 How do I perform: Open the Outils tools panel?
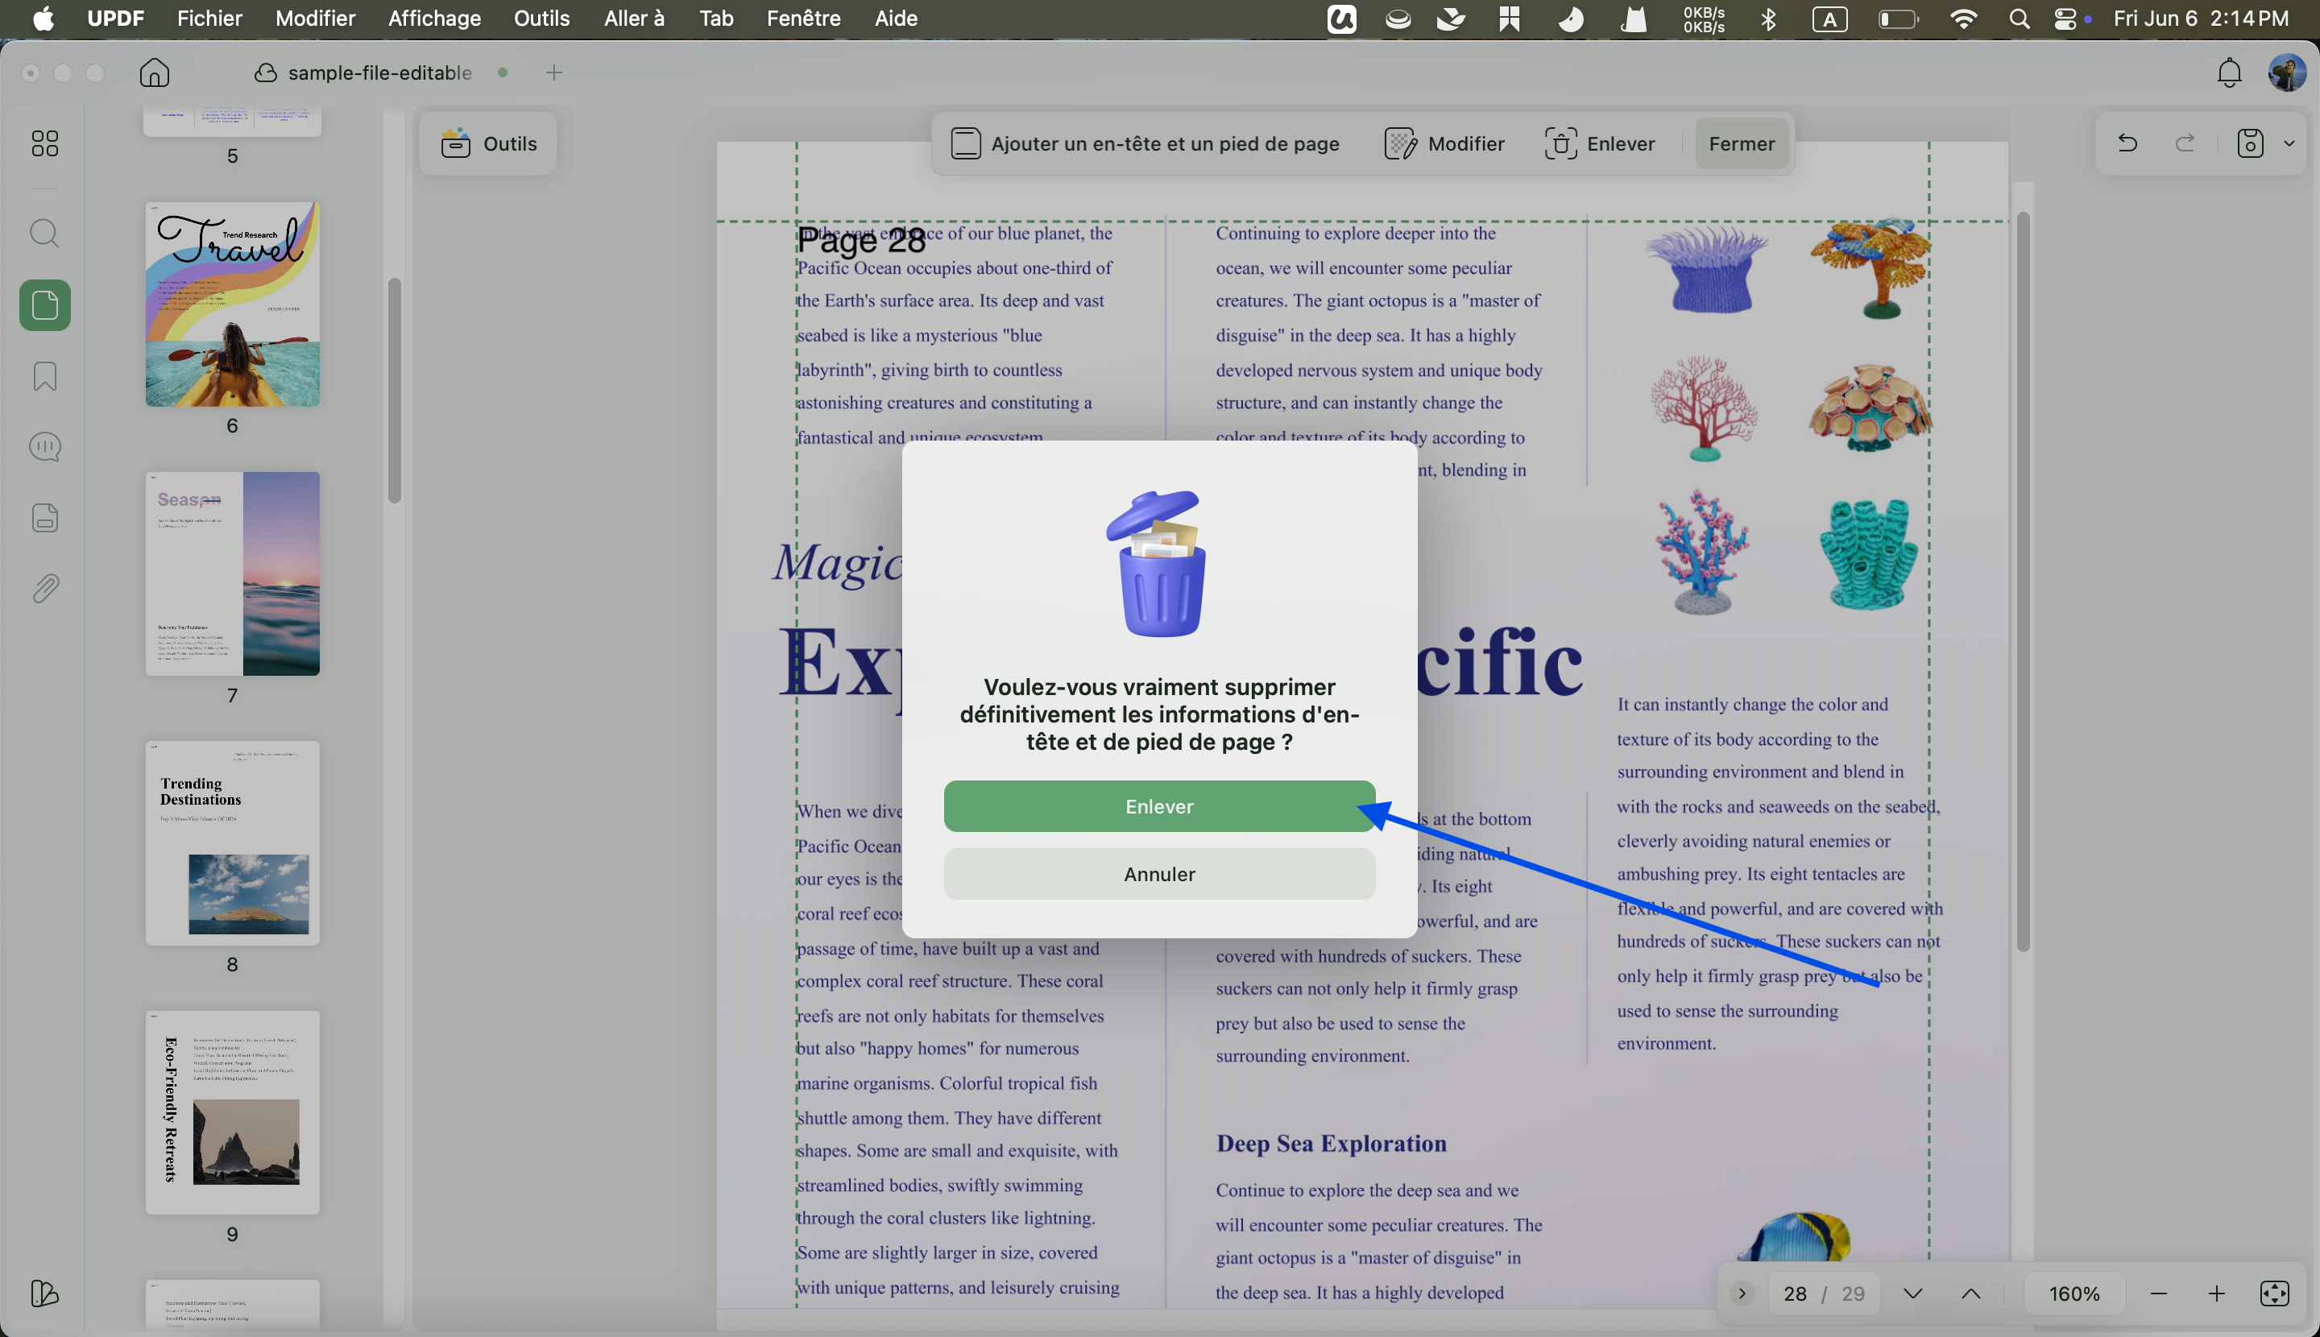(487, 143)
